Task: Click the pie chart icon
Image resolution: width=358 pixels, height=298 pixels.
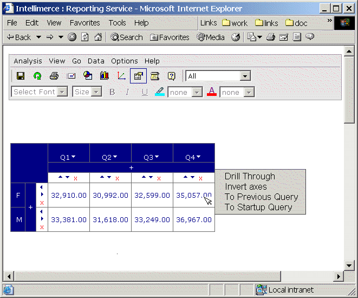Action: pyautogui.click(x=88, y=76)
